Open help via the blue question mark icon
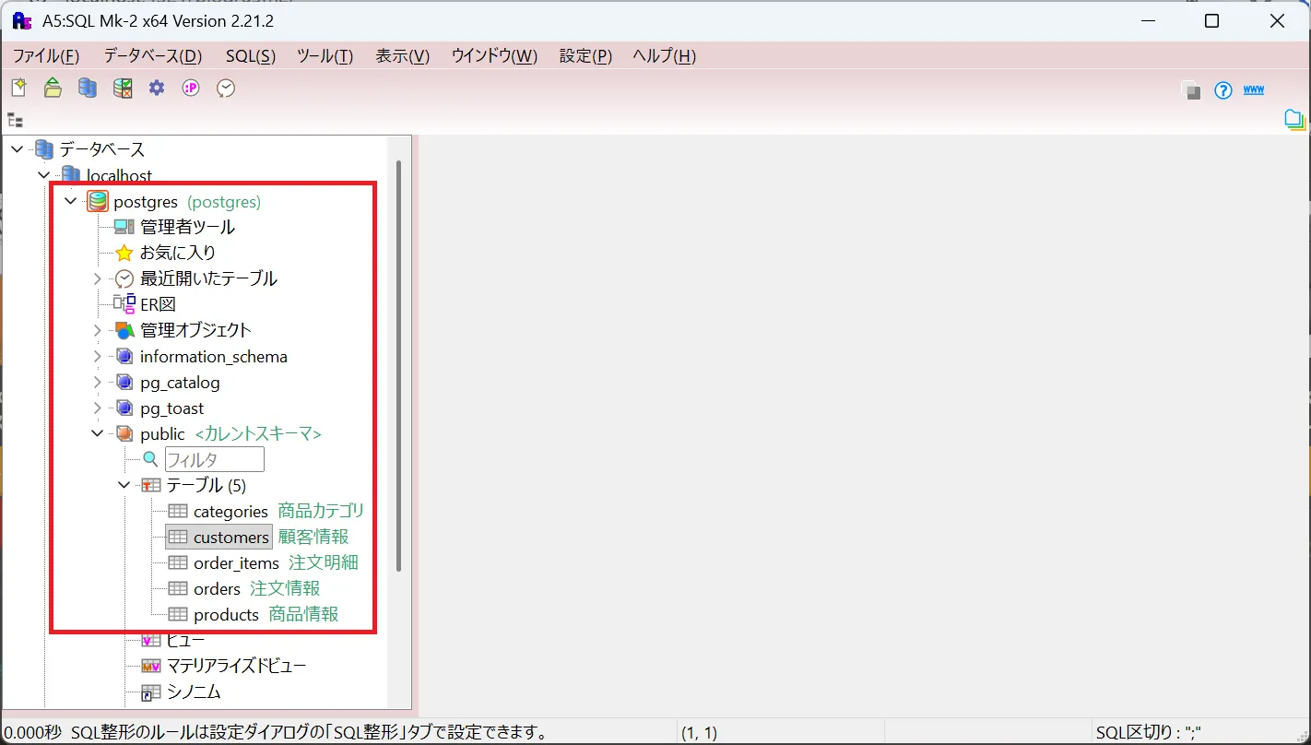 [1223, 90]
